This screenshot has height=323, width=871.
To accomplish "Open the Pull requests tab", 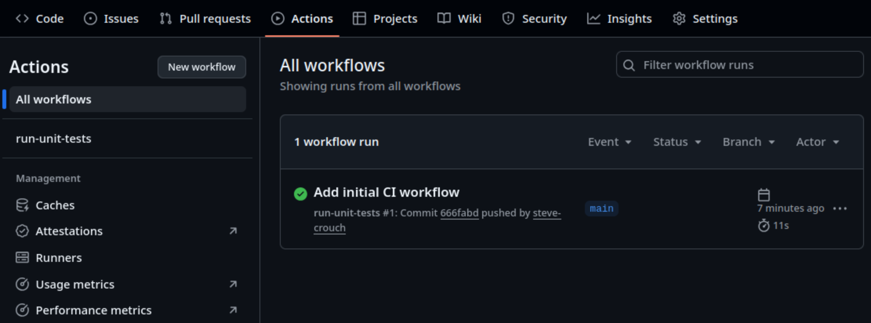I will pos(205,18).
